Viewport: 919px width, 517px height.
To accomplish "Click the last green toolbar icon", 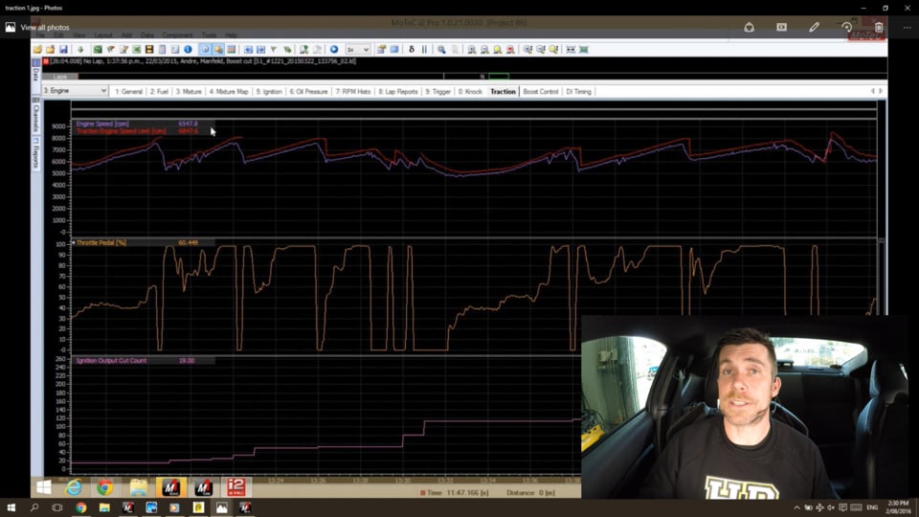I will [584, 49].
